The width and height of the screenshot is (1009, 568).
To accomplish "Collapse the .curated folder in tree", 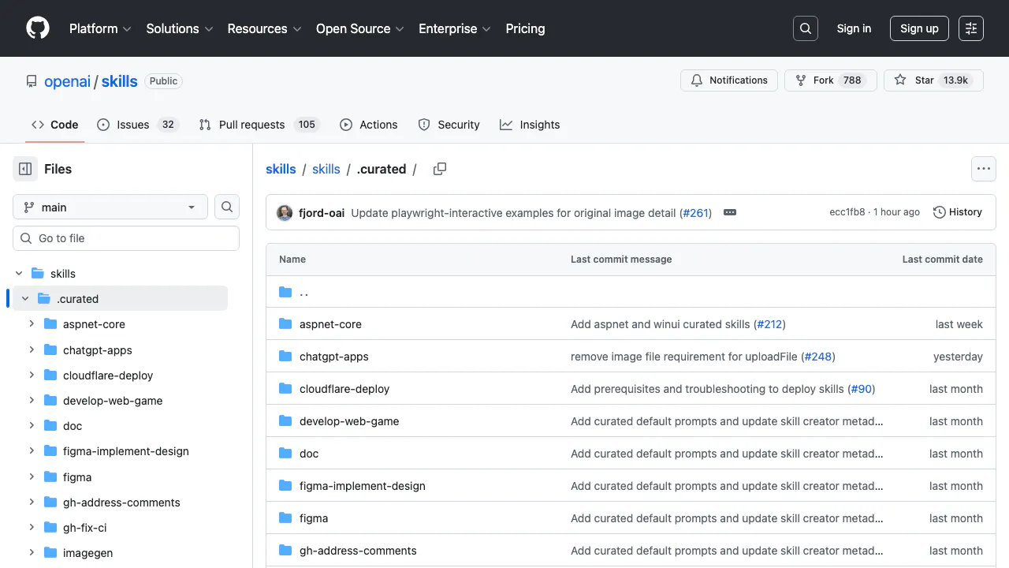I will pos(25,299).
